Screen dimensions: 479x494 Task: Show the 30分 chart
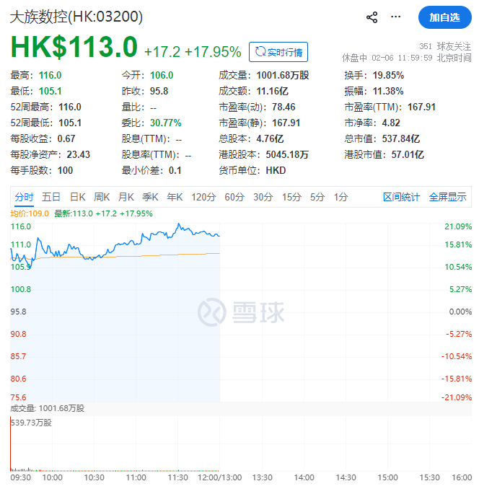coord(263,197)
